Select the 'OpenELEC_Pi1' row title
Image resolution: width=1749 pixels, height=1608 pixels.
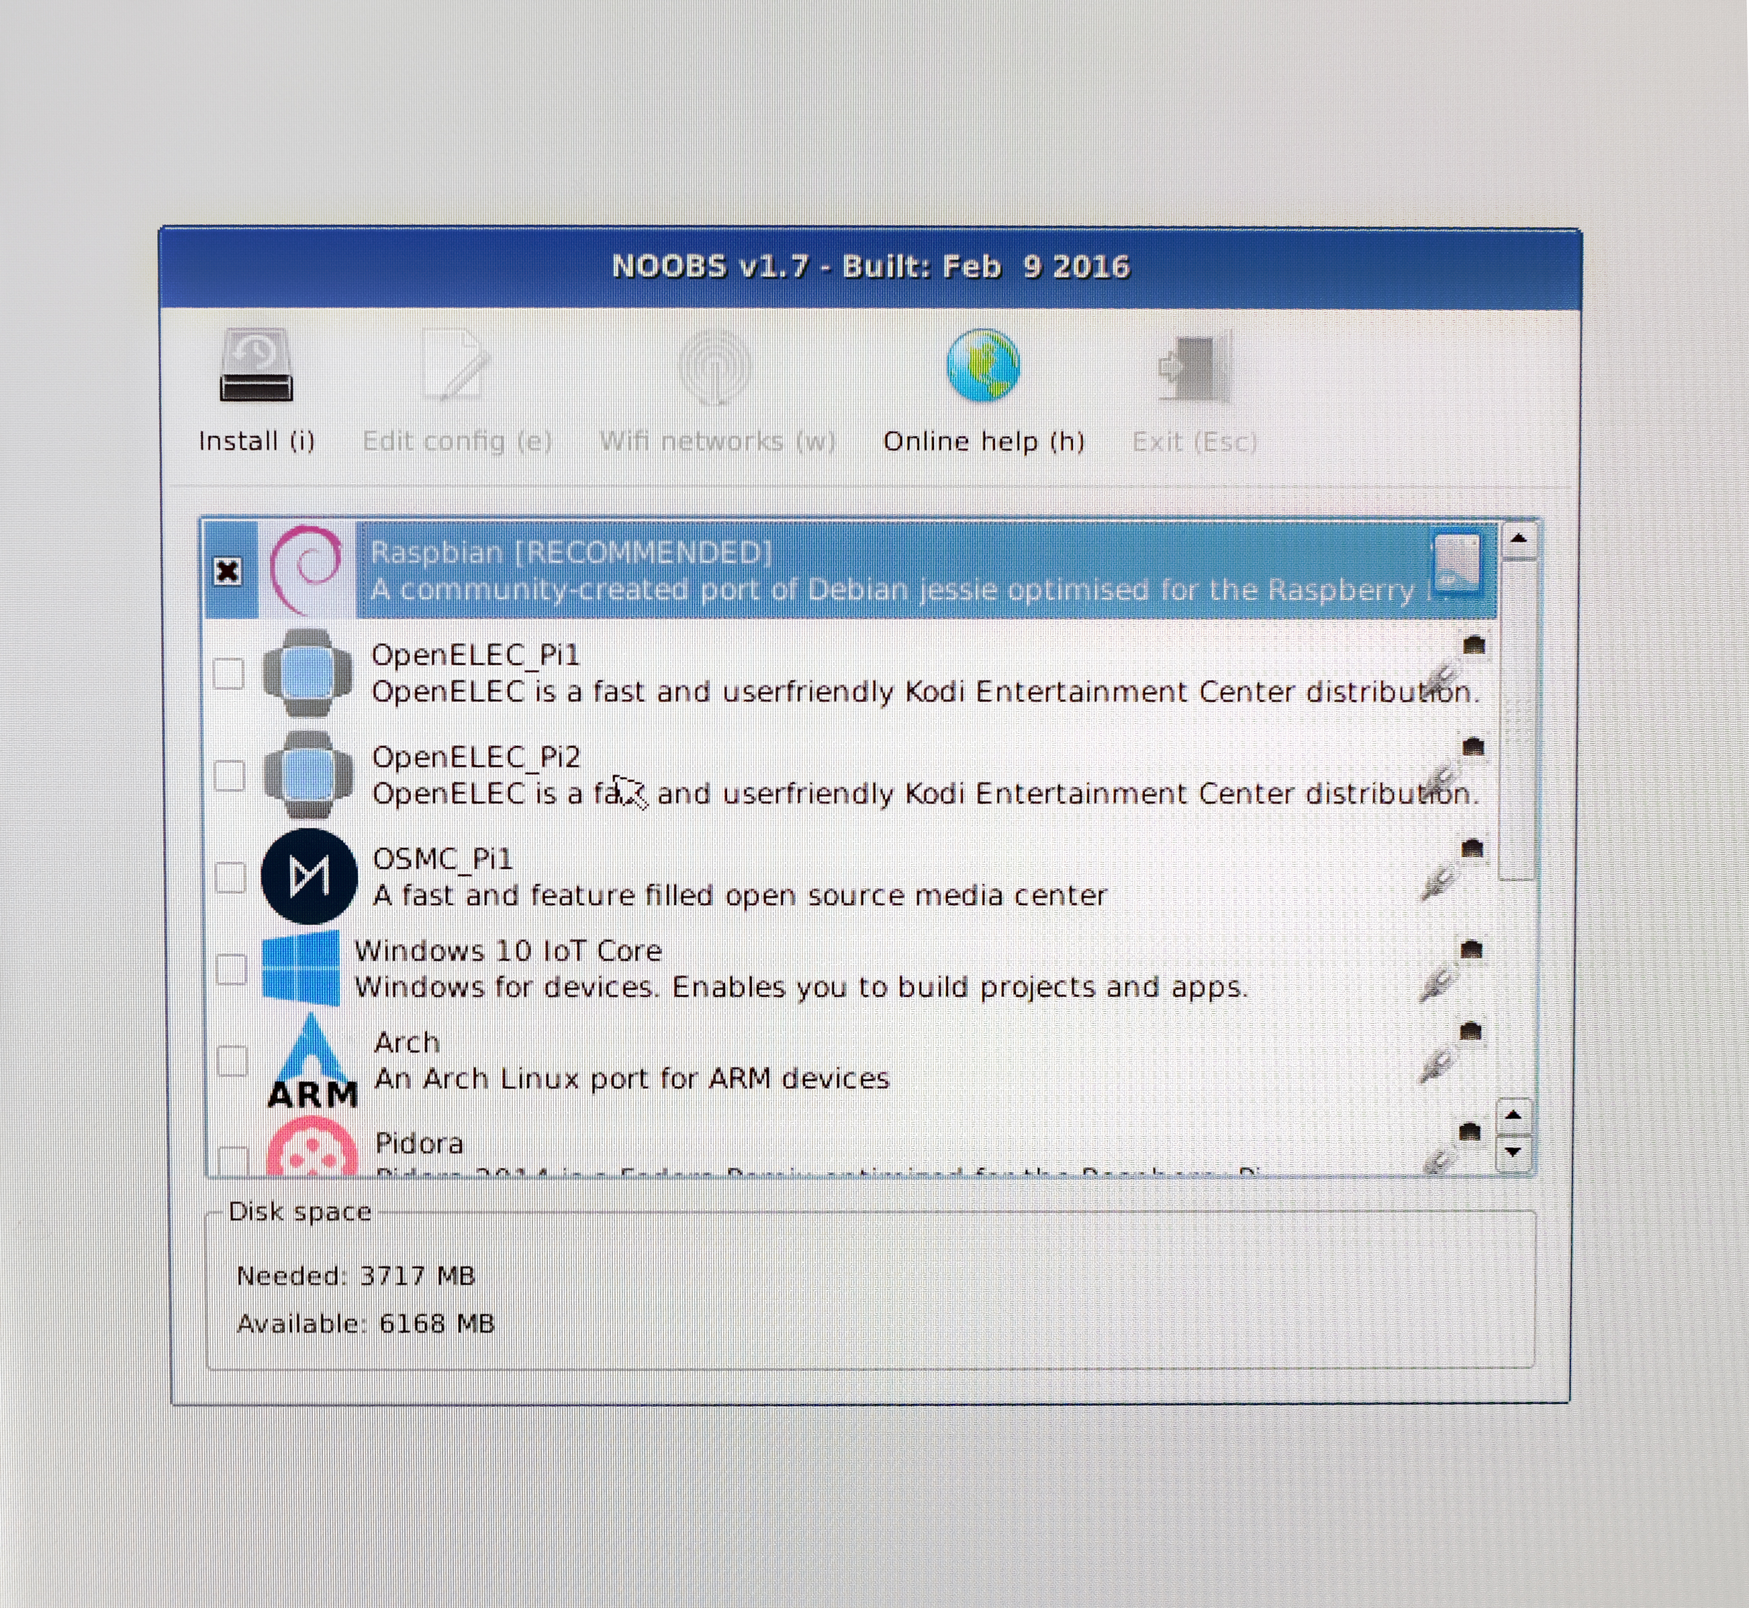[475, 655]
